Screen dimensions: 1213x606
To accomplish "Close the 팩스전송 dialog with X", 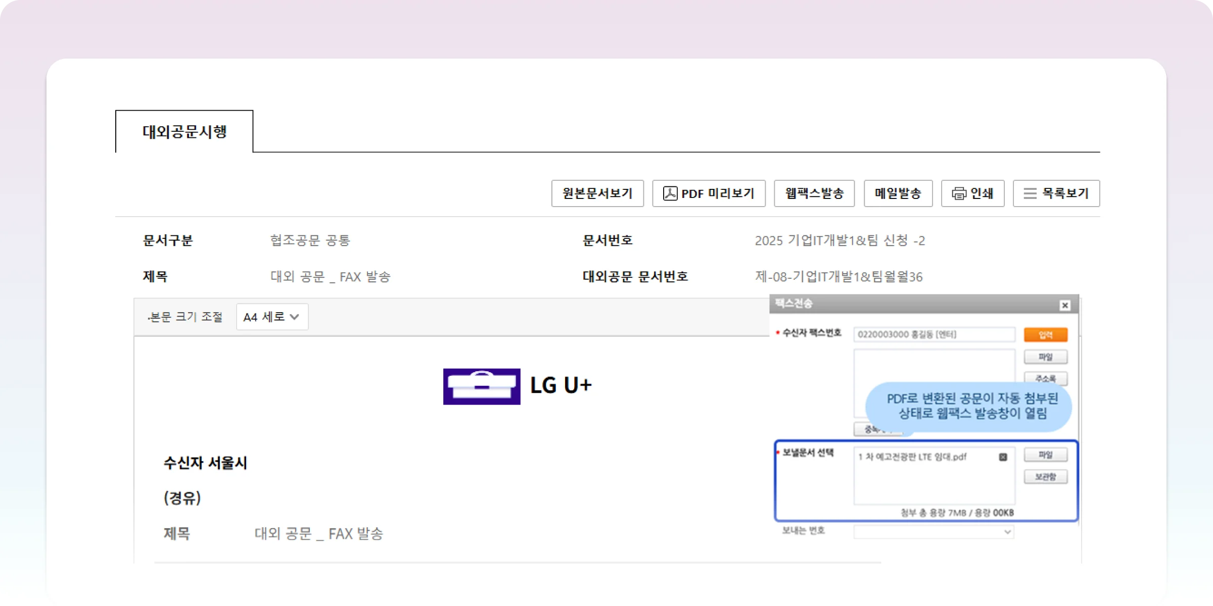I will (x=1065, y=306).
